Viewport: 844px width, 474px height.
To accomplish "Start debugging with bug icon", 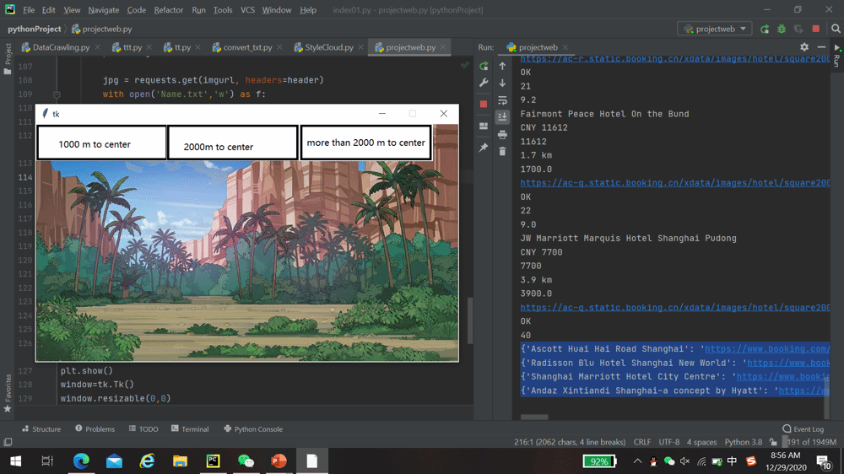I will [782, 29].
